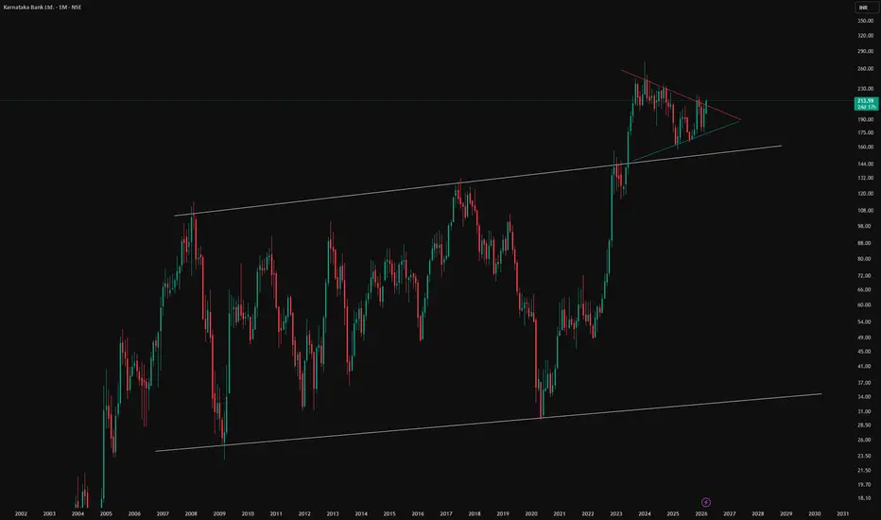Click the purple lightning event icon

point(706,502)
